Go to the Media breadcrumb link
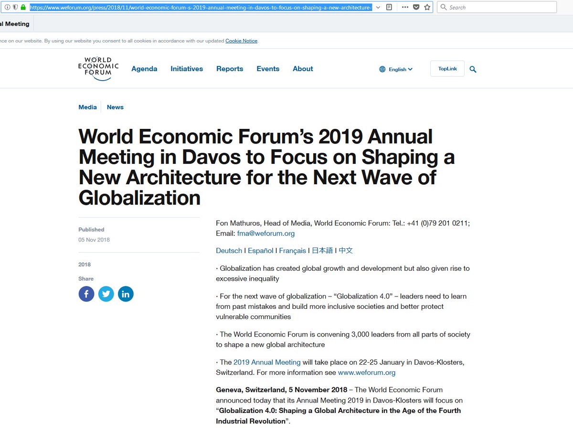Image resolution: width=573 pixels, height=433 pixels. coord(87,107)
